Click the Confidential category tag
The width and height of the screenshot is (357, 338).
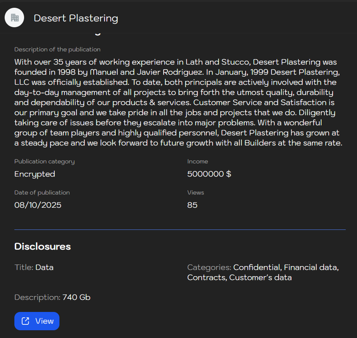pos(256,267)
